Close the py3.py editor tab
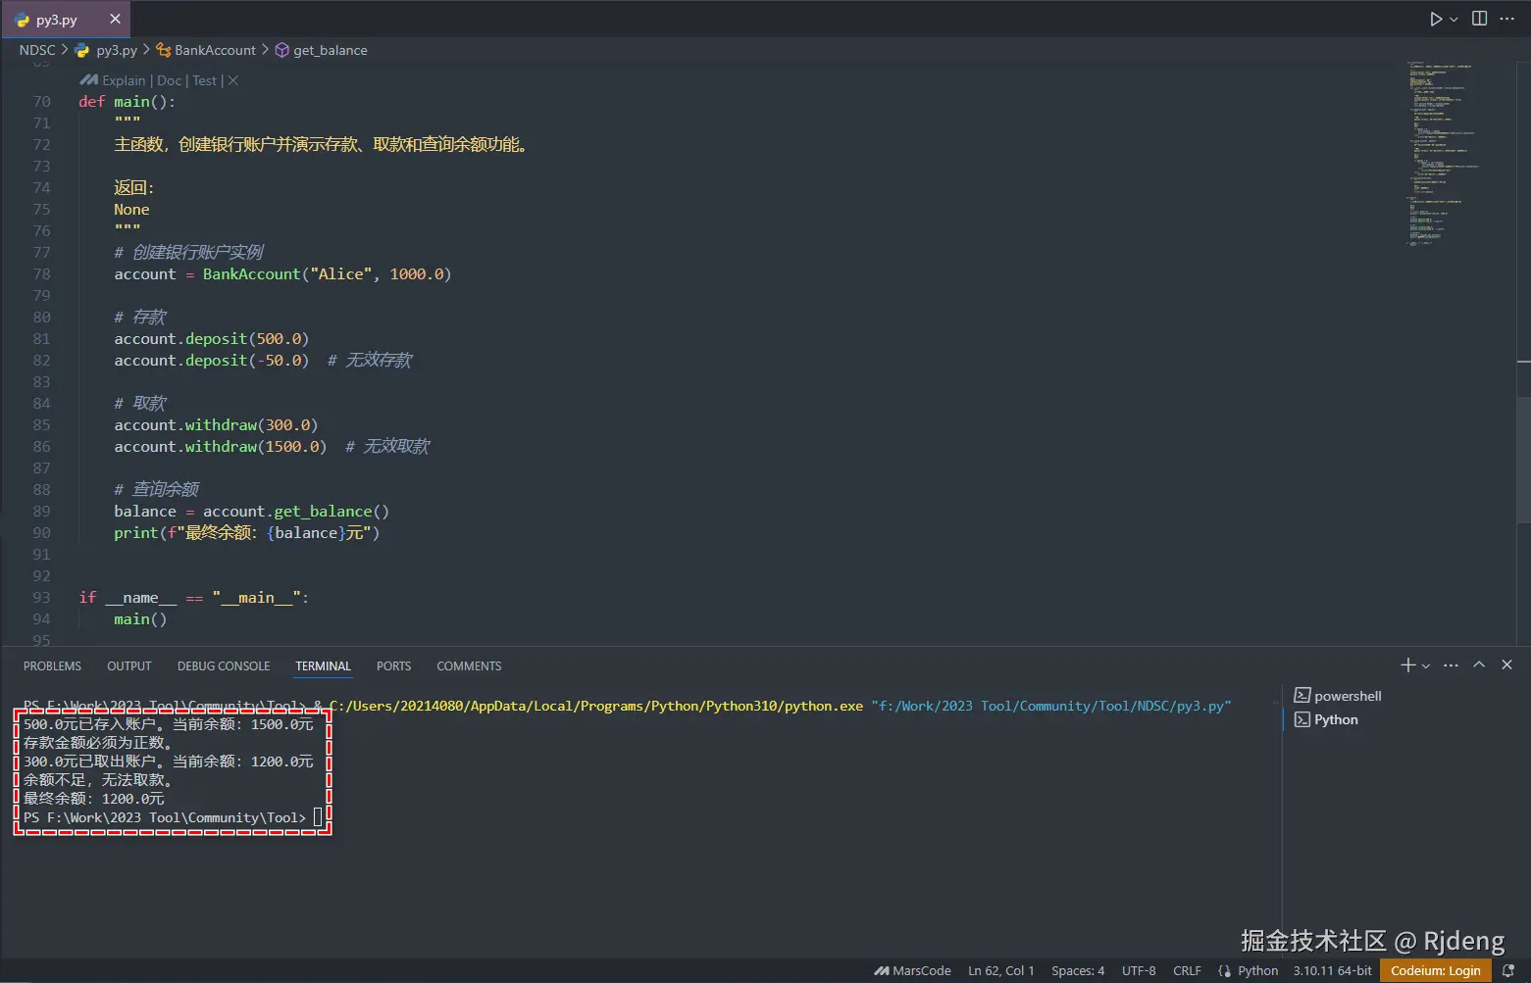The width and height of the screenshot is (1531, 983). (115, 19)
